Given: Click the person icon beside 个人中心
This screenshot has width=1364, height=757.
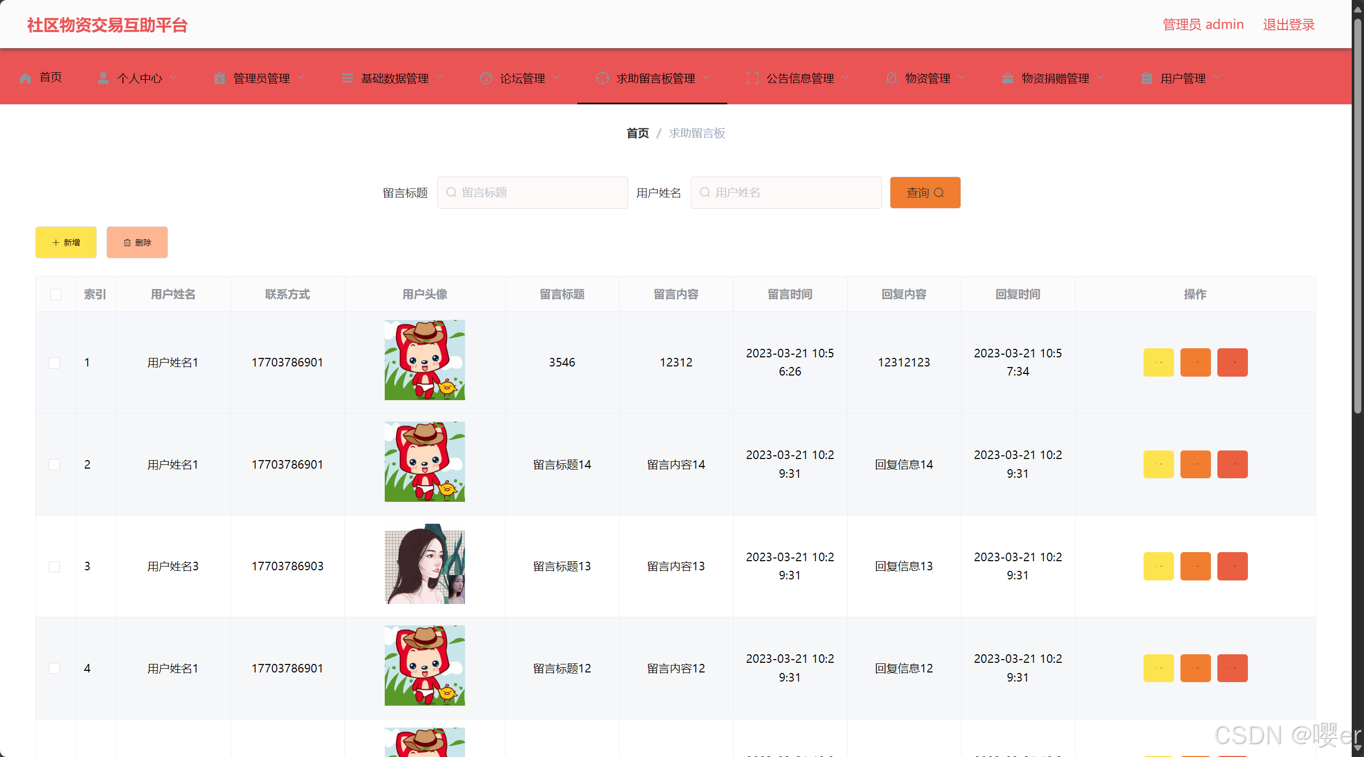Looking at the screenshot, I should 103,78.
